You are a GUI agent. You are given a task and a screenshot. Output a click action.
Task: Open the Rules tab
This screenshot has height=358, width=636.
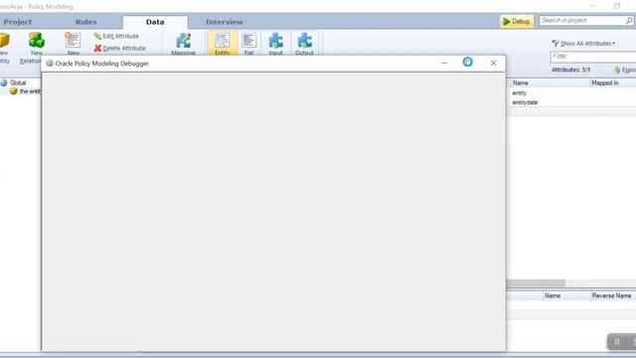tap(86, 22)
